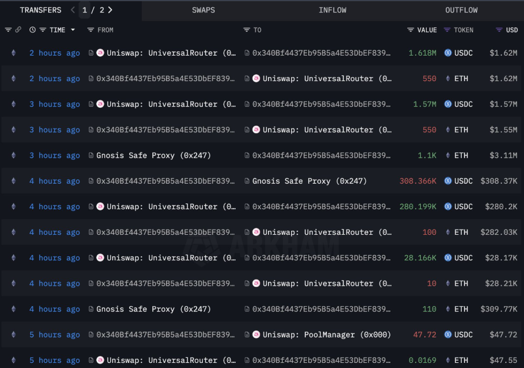Viewport: 524px width, 368px height.
Task: Open Gnosis Safe Proxy sender of 1.1K ETH
Action: [x=154, y=155]
